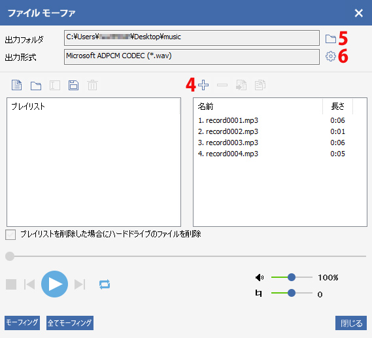Image resolution: width=372 pixels, height=338 pixels.
Task: Click the 全てモーフィング button
Action: [x=70, y=323]
